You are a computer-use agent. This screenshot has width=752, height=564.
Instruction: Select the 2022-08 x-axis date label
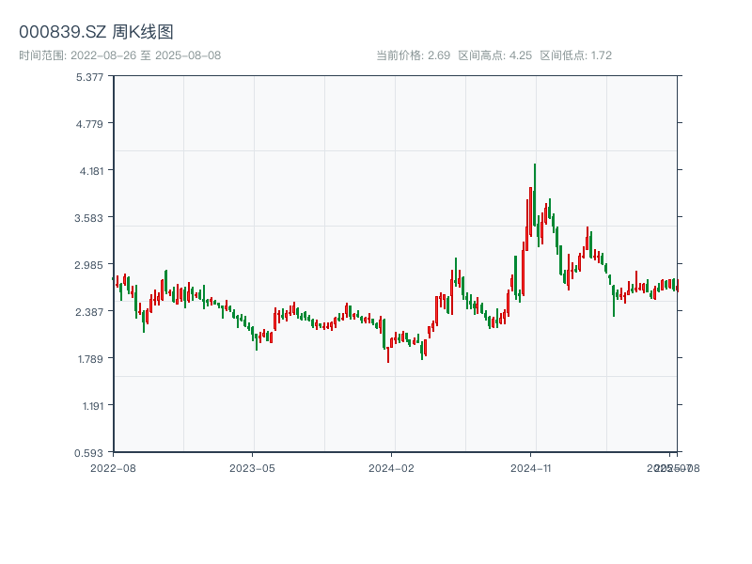click(x=113, y=467)
